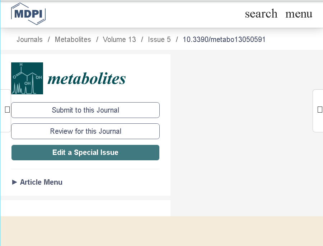The image size is (323, 246).
Task: Click Review for this Journal button
Action: coord(85,131)
